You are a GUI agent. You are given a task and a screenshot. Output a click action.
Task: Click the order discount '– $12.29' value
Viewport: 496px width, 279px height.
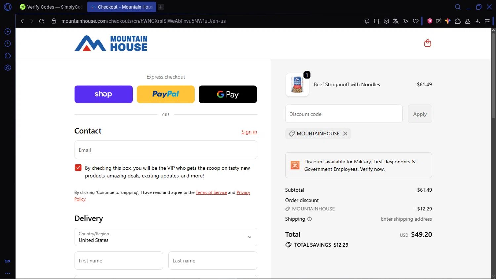422,209
